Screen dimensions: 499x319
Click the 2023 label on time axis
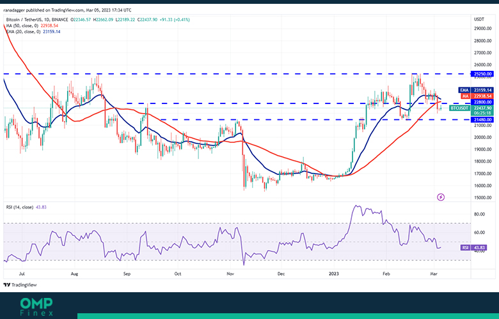(x=334, y=274)
